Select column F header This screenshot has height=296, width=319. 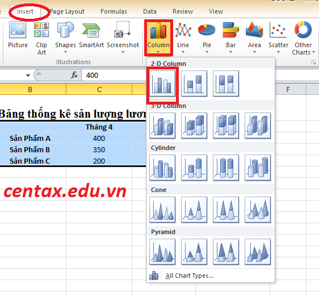point(288,89)
